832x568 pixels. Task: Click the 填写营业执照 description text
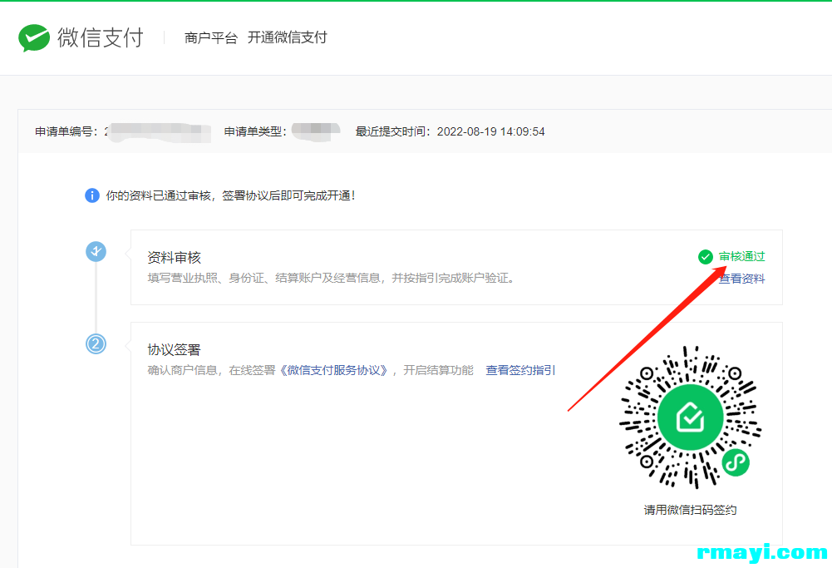click(x=331, y=278)
